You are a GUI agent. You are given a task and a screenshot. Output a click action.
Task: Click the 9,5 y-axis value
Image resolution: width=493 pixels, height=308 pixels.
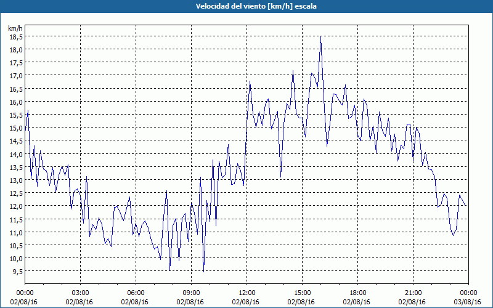pos(17,272)
